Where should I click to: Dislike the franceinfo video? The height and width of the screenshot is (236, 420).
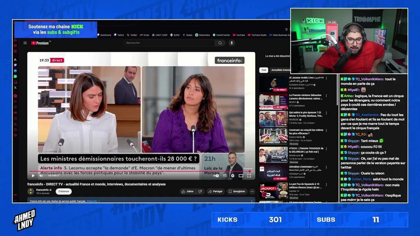pyautogui.click(x=200, y=191)
